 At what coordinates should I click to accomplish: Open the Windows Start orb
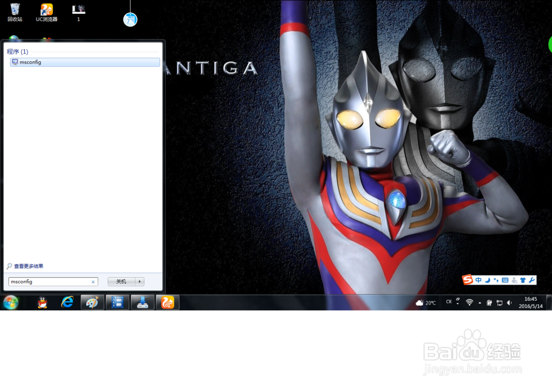tap(11, 302)
